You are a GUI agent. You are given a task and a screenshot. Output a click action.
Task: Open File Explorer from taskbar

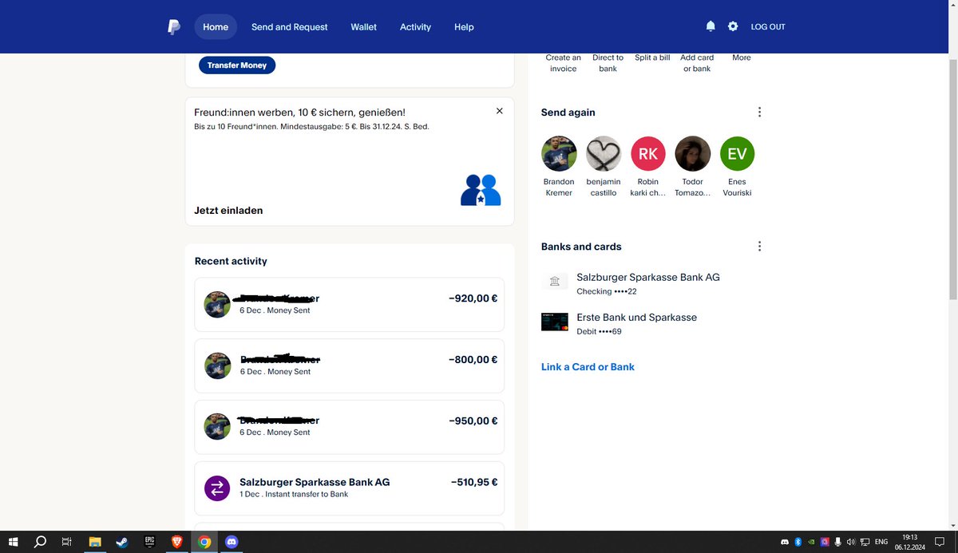coord(95,542)
